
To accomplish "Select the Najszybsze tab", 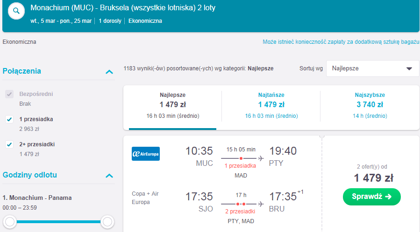I will click(370, 106).
